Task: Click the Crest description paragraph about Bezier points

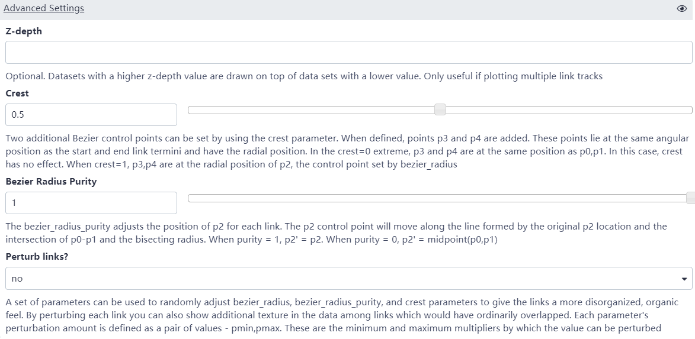Action: click(x=347, y=151)
